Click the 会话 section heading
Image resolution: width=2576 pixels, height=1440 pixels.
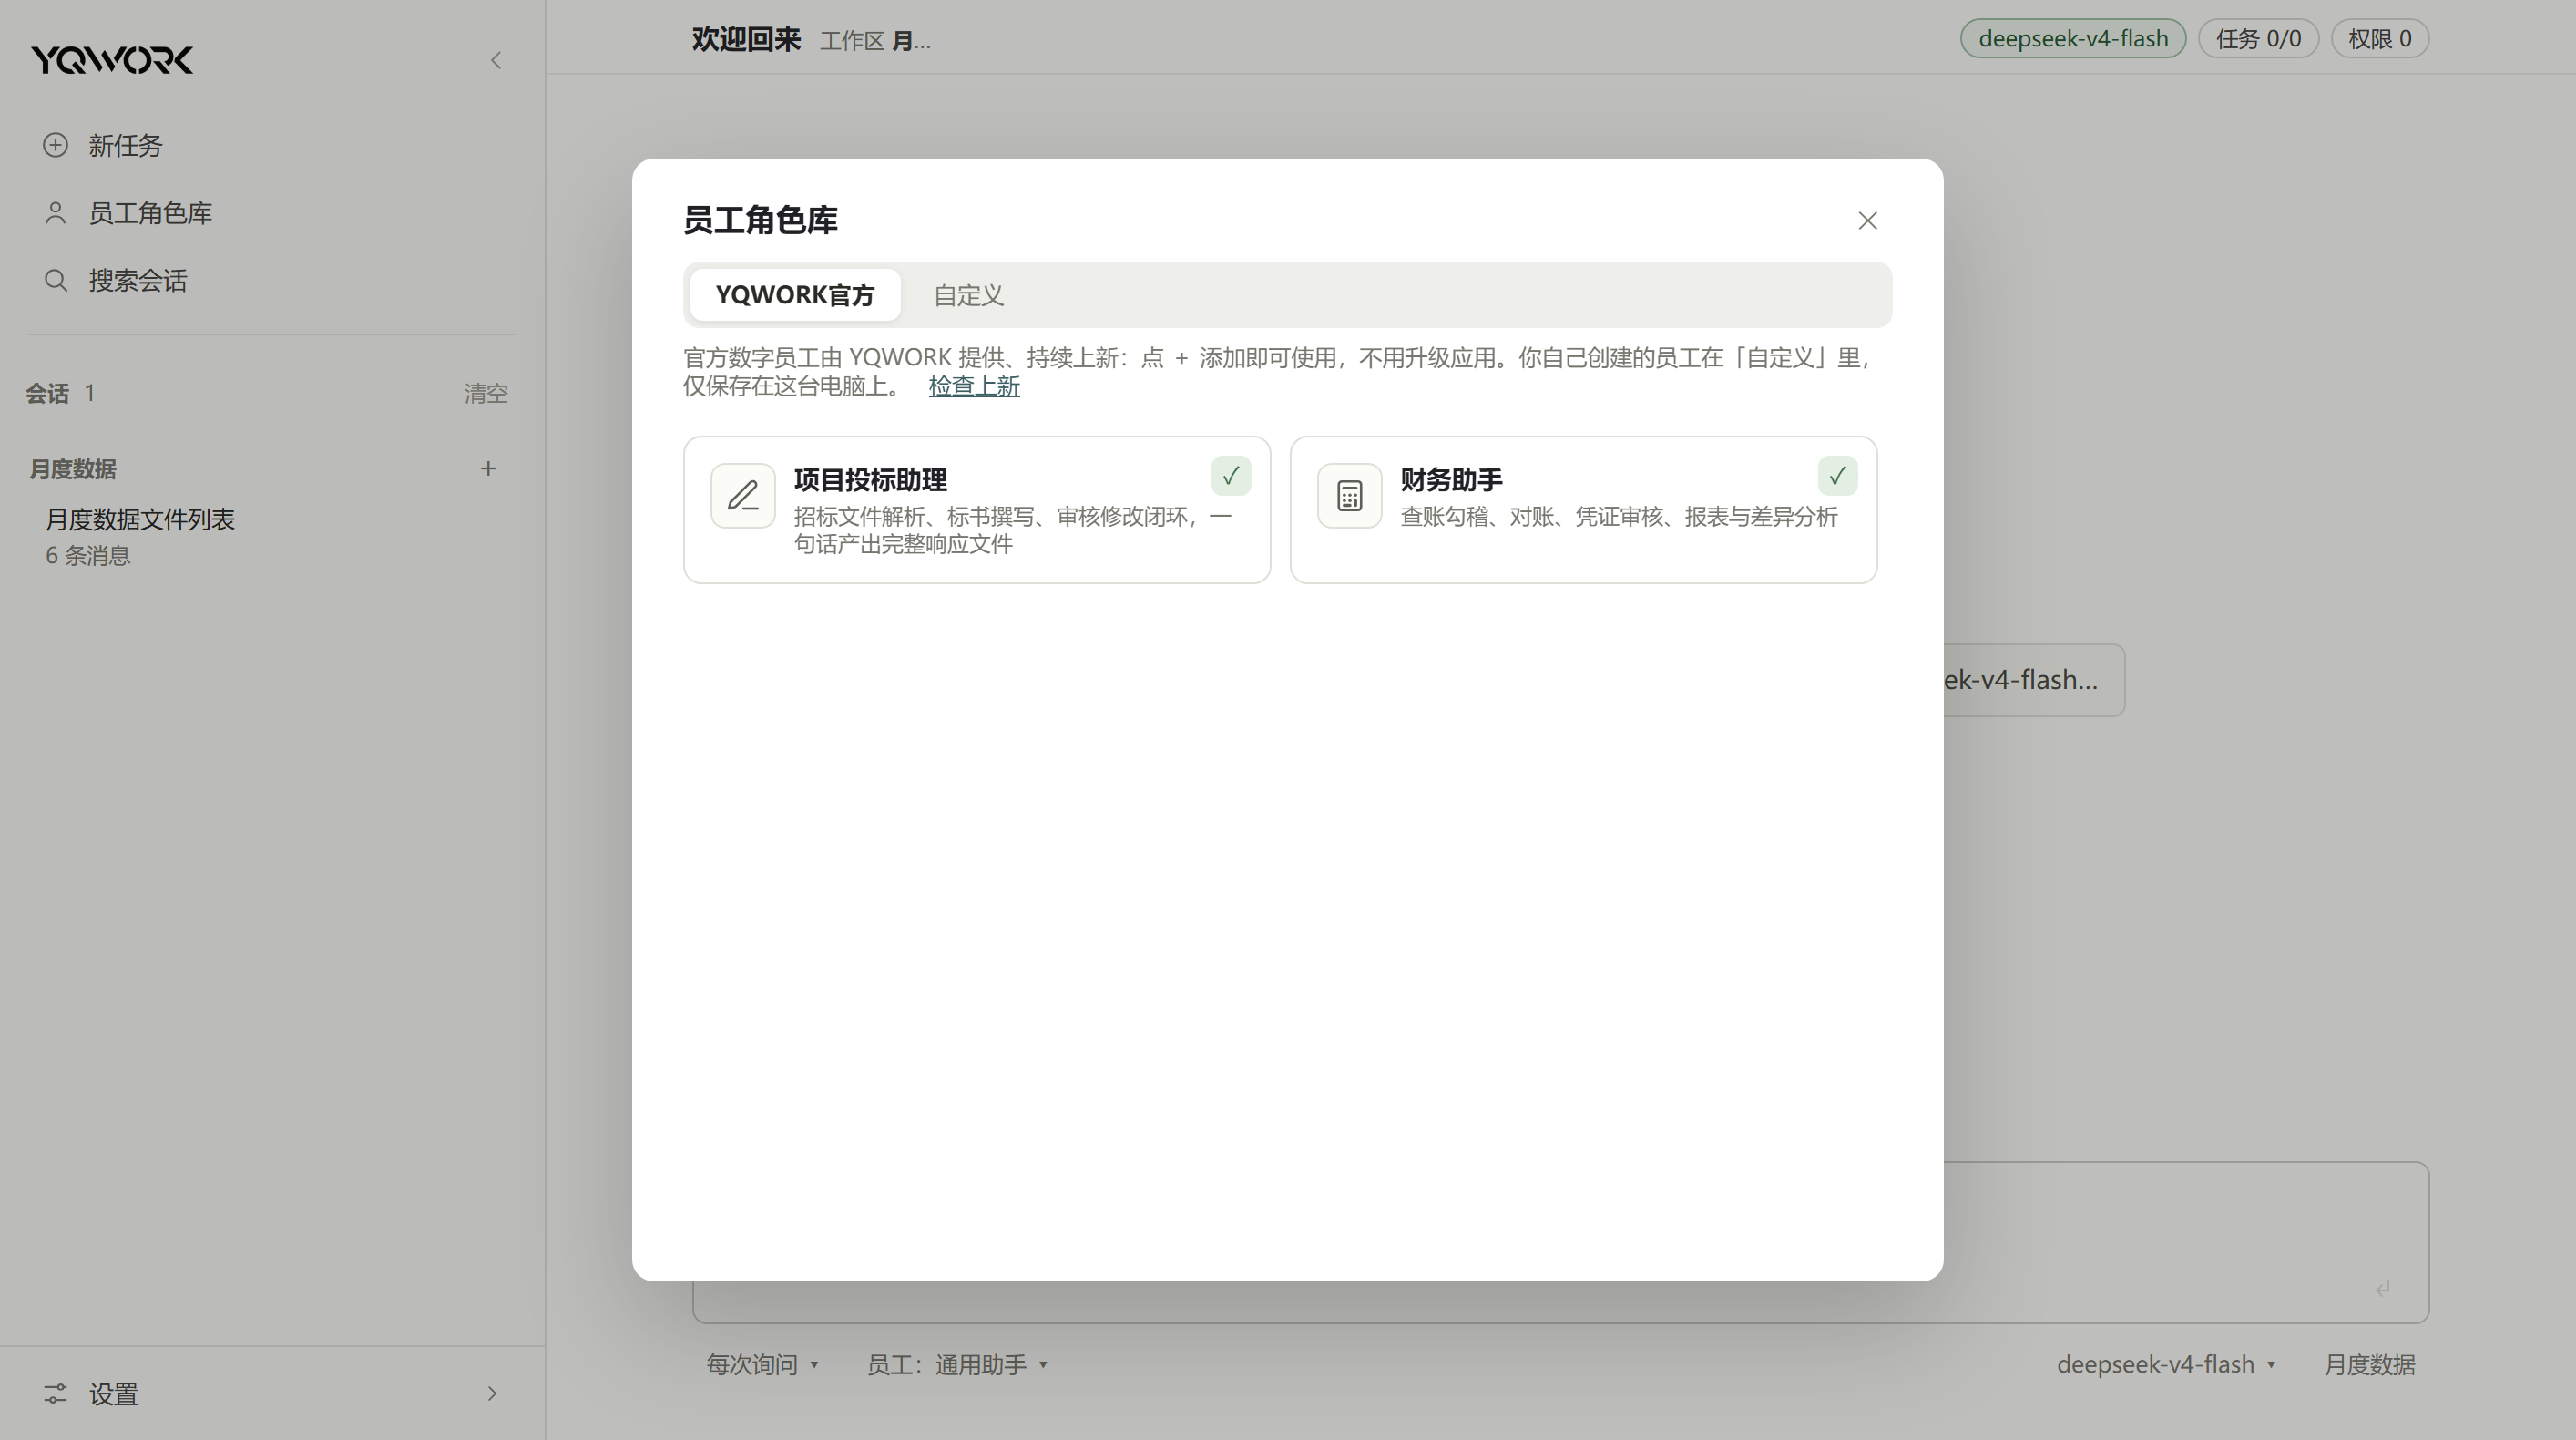[x=47, y=394]
